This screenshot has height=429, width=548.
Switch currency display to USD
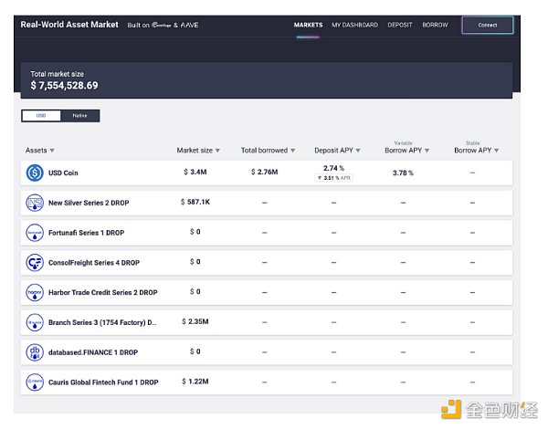[41, 116]
